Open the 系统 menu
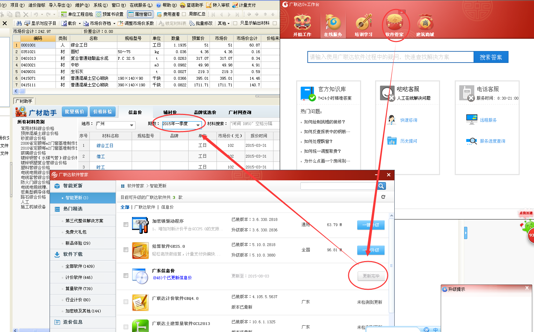This screenshot has height=332, width=534. pos(101,5)
